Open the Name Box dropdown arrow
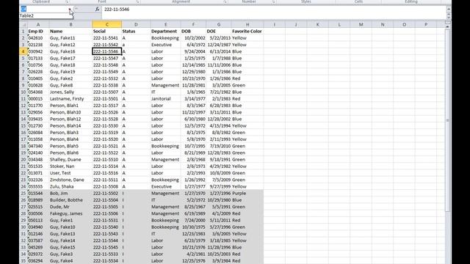The image size is (470, 264). pyautogui.click(x=70, y=10)
